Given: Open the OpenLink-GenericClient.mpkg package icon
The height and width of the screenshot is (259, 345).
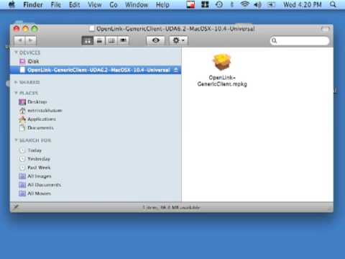Looking at the screenshot, I should coord(222,62).
